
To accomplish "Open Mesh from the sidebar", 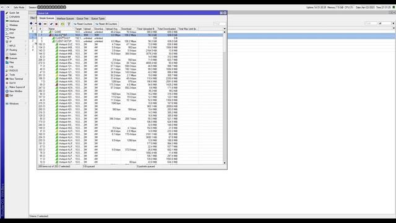I will coord(12,37).
